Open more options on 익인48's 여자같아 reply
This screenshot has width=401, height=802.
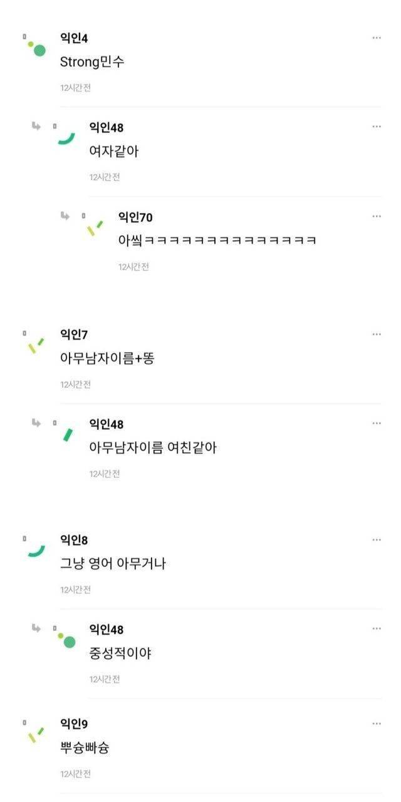tap(377, 127)
